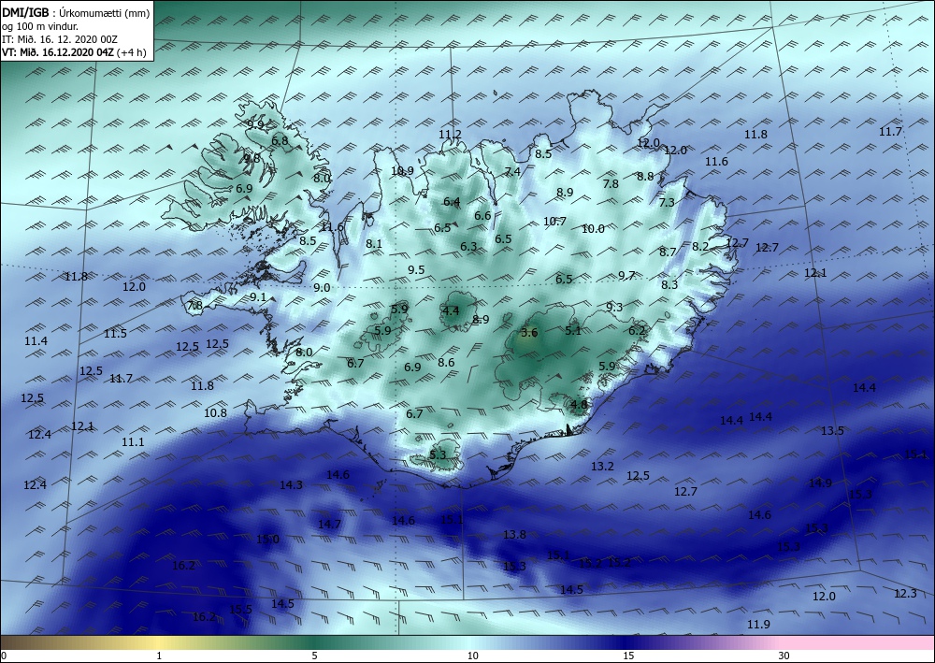Image resolution: width=935 pixels, height=663 pixels.
Task: Click the map value 9.3
Action: pyautogui.click(x=614, y=307)
